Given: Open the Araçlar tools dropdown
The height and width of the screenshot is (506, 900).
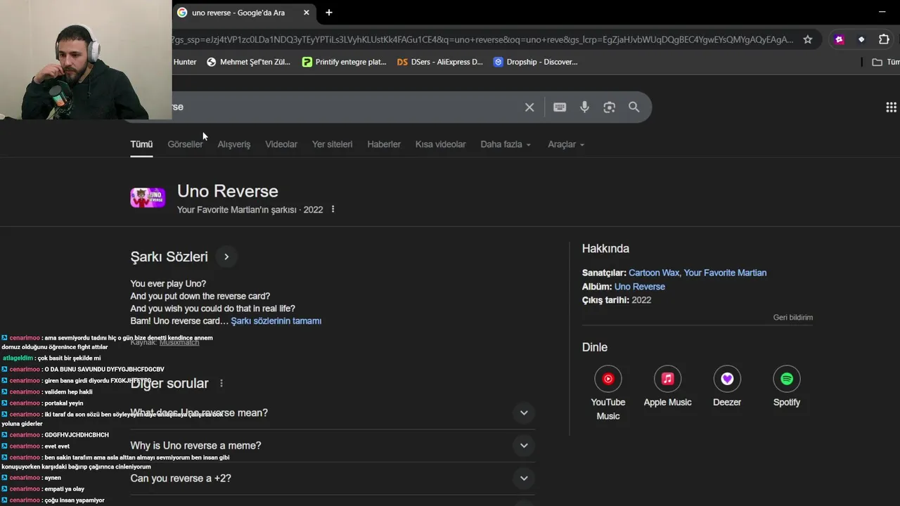Looking at the screenshot, I should [x=566, y=144].
